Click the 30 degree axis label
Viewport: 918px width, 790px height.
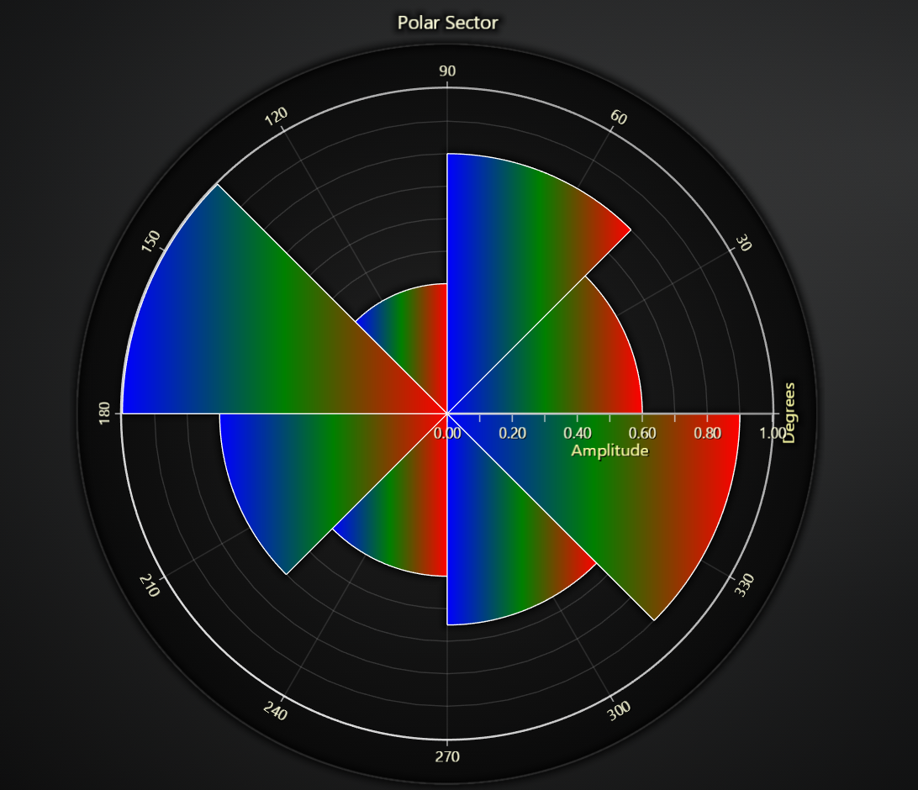pyautogui.click(x=743, y=242)
